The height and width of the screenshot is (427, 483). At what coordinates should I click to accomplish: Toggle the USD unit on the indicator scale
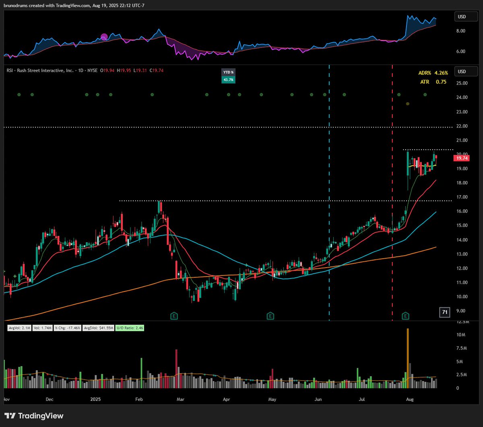(466, 17)
